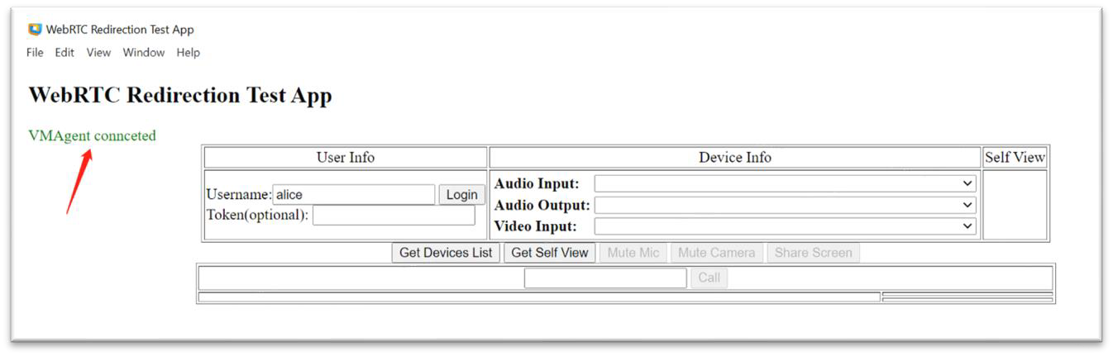Open the Window menu

pyautogui.click(x=144, y=52)
